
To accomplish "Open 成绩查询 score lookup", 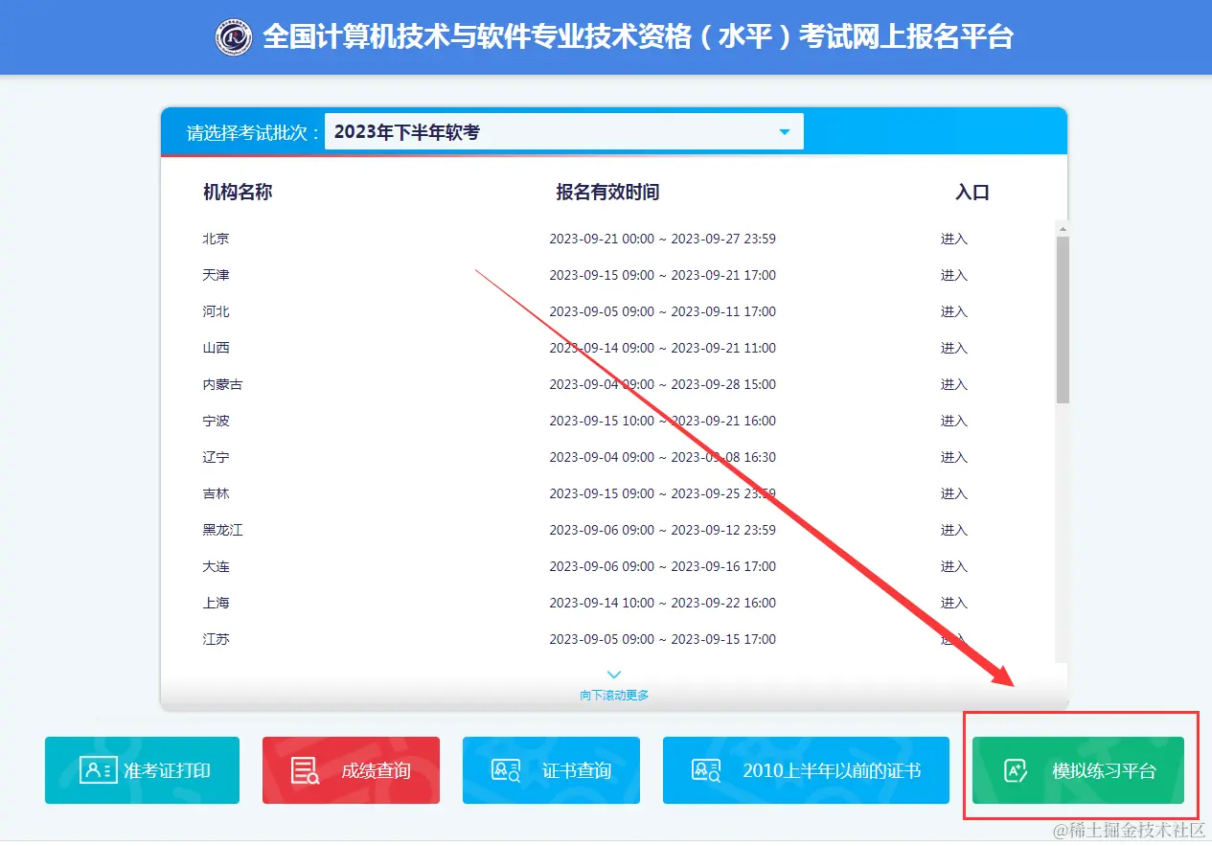I will (351, 770).
